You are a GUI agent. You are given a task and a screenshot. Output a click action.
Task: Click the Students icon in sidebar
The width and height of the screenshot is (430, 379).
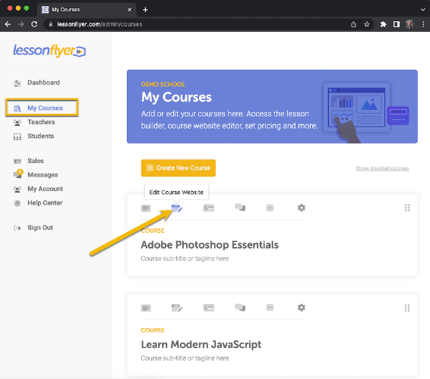[x=17, y=136]
